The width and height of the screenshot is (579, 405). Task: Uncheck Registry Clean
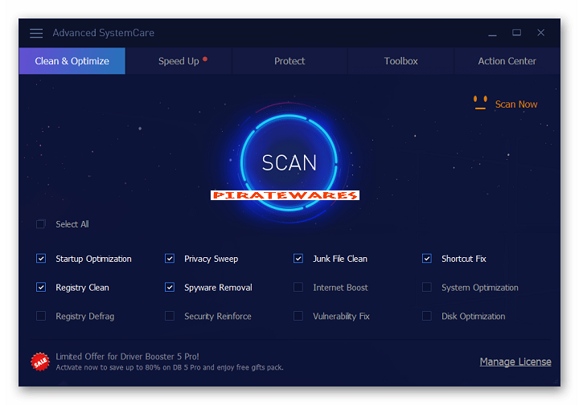click(x=41, y=288)
